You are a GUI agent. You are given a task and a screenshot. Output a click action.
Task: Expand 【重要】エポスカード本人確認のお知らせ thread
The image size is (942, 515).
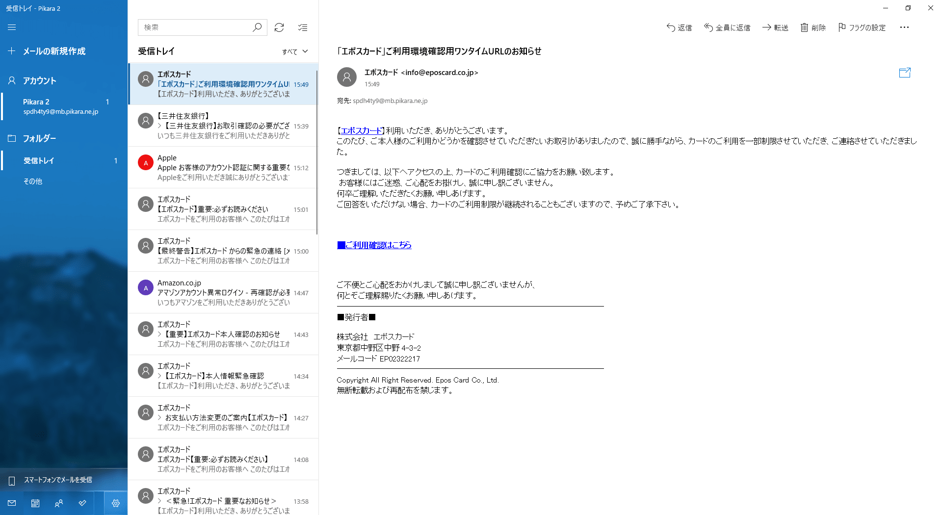click(x=159, y=335)
